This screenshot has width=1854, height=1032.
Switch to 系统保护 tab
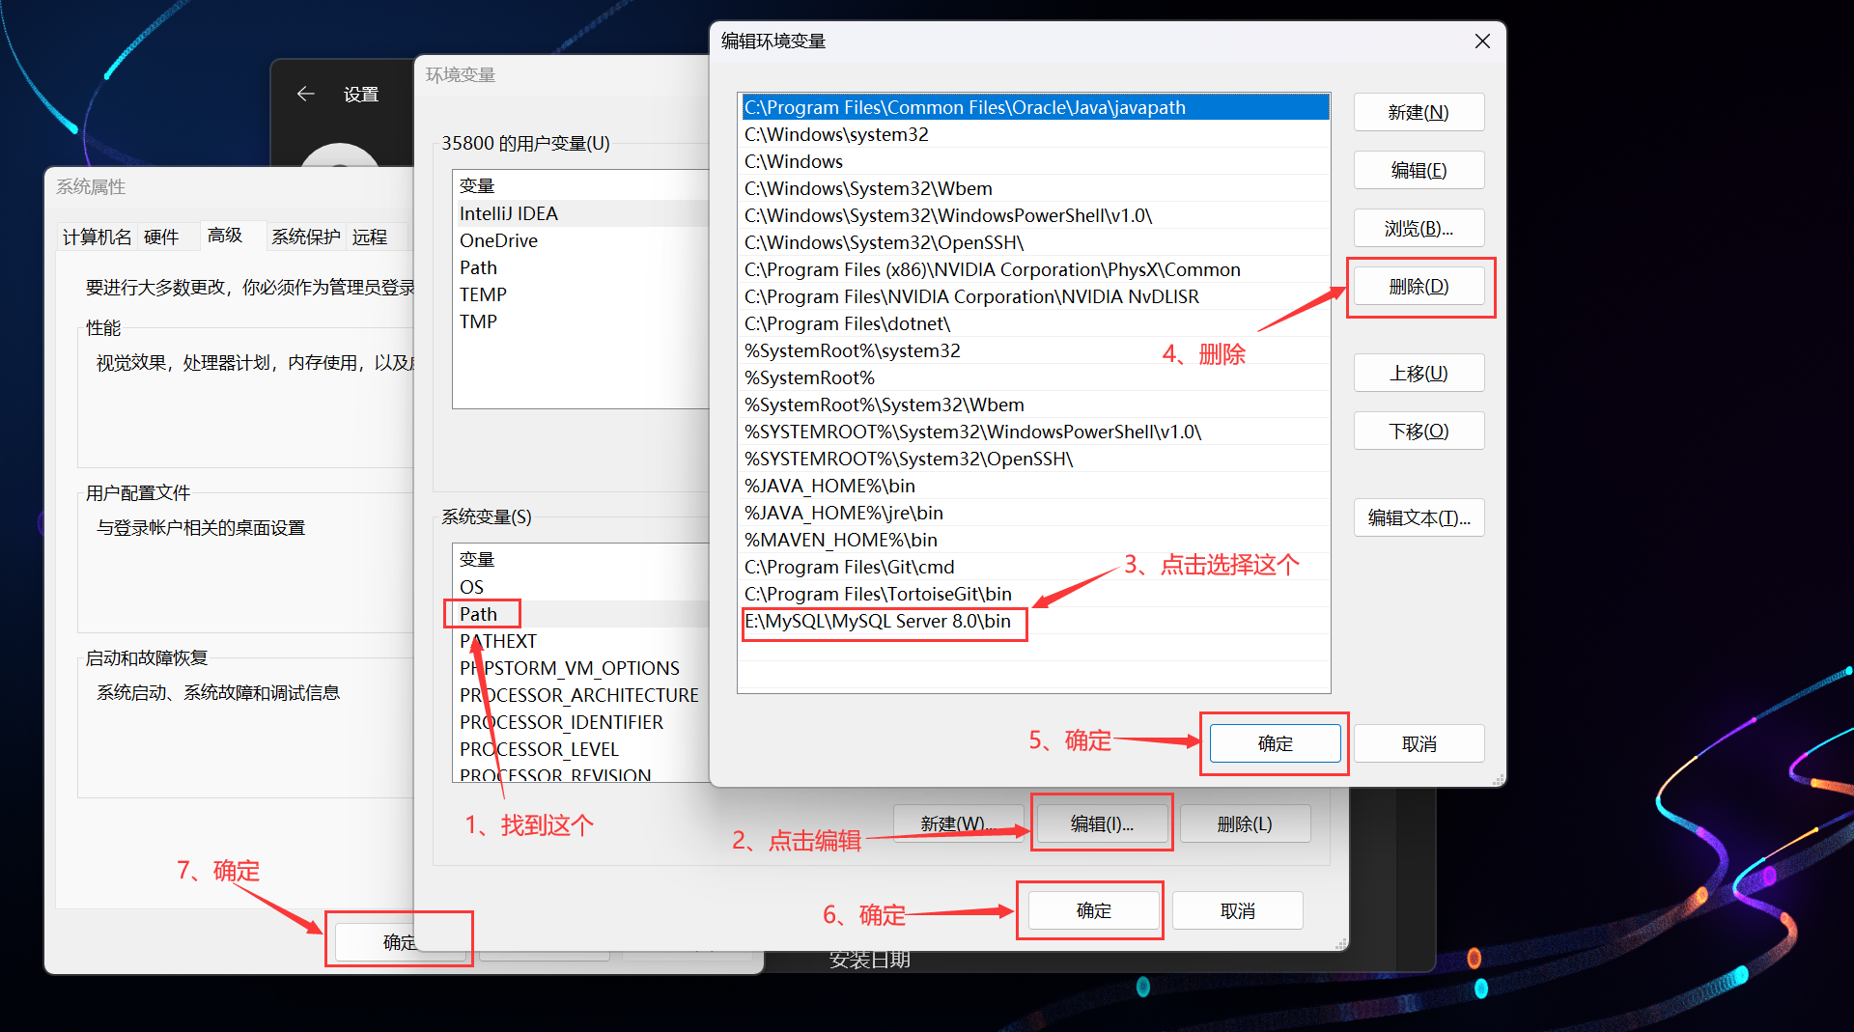(305, 237)
